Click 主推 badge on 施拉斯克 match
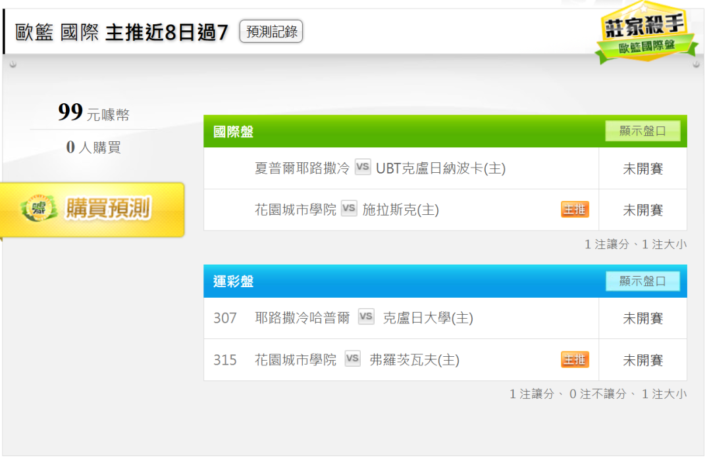The width and height of the screenshot is (711, 460). pyautogui.click(x=575, y=209)
